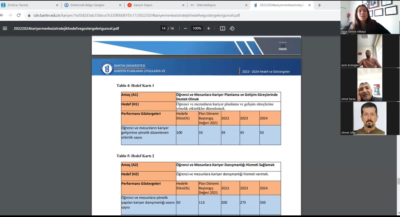Click the 'Tablo 5: Hedef Kartı 2' heading
The image size is (400, 217).
pyautogui.click(x=135, y=156)
